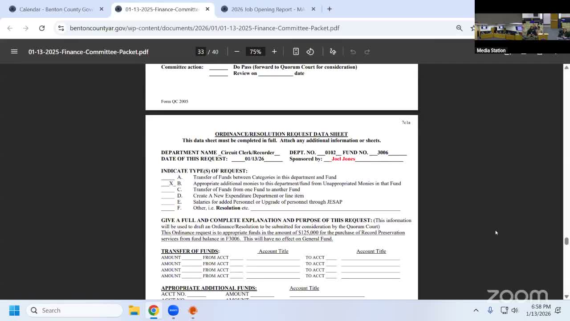Viewport: 570px width, 321px height.
Task: Open the Zoom app in the taskbar
Action: click(173, 310)
